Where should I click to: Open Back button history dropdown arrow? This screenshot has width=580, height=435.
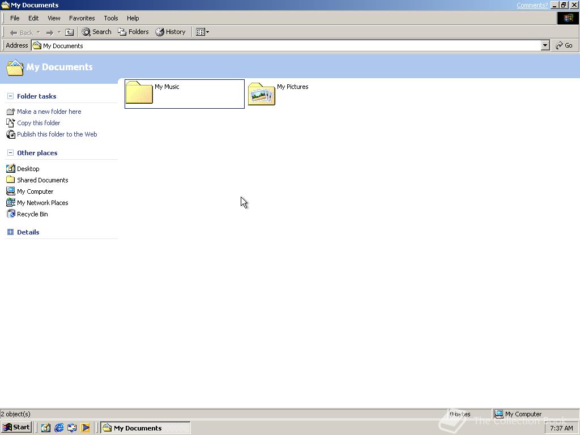coord(38,32)
